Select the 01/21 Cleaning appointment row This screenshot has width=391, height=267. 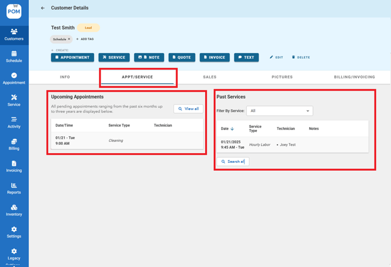coord(127,141)
